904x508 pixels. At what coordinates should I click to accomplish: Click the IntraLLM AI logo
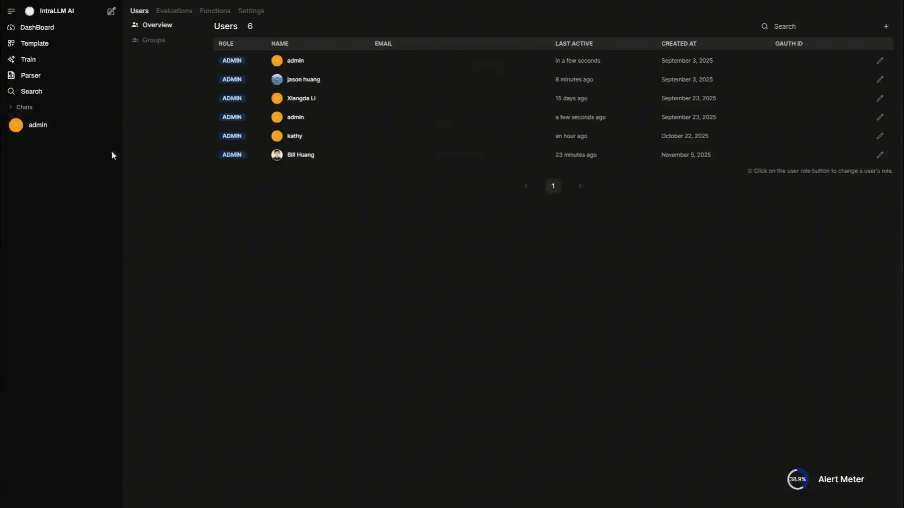click(x=30, y=11)
